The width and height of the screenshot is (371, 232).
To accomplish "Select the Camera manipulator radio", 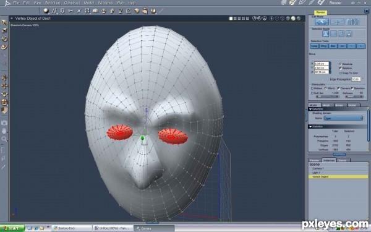I will [x=339, y=88].
